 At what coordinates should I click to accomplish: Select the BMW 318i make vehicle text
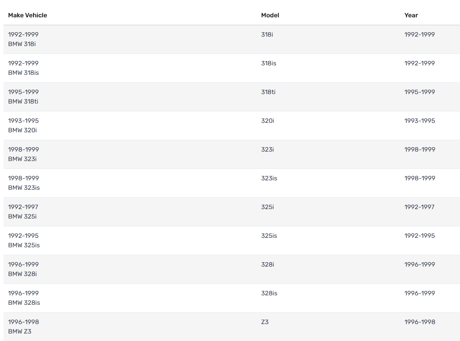tap(22, 44)
